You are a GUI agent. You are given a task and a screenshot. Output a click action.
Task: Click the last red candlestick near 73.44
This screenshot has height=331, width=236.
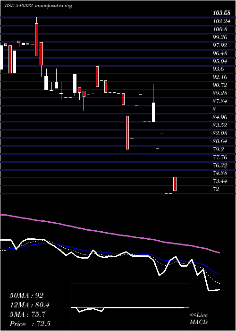point(175,184)
